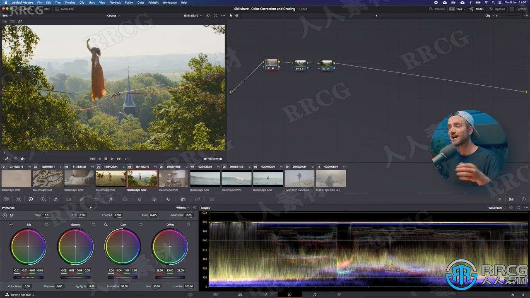Viewport: 530px width, 298px height.
Task: Open the Blur and Sharpen palette
Action: [x=168, y=199]
